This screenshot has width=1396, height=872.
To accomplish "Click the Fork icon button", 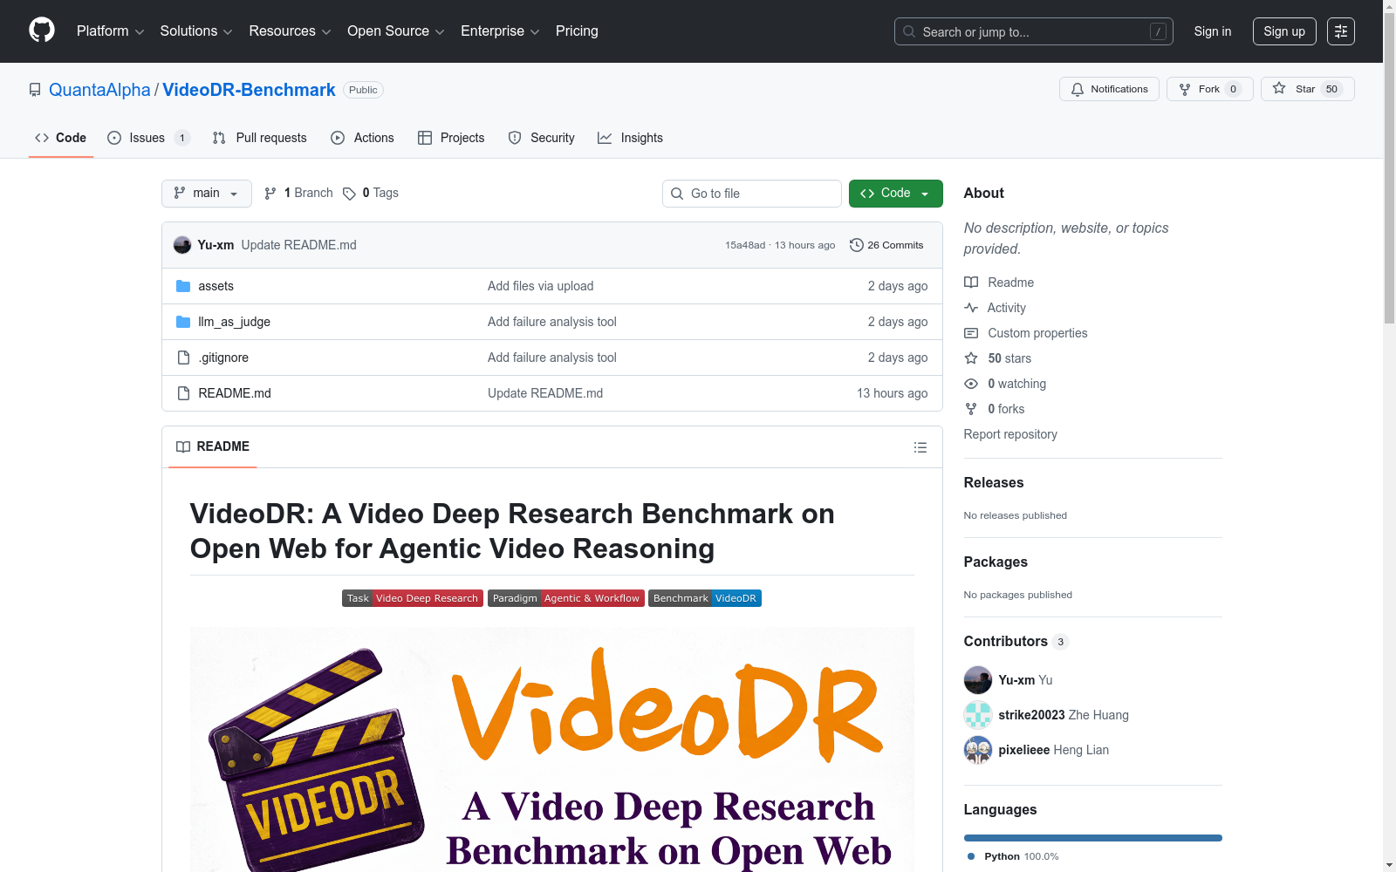I will tap(1185, 89).
